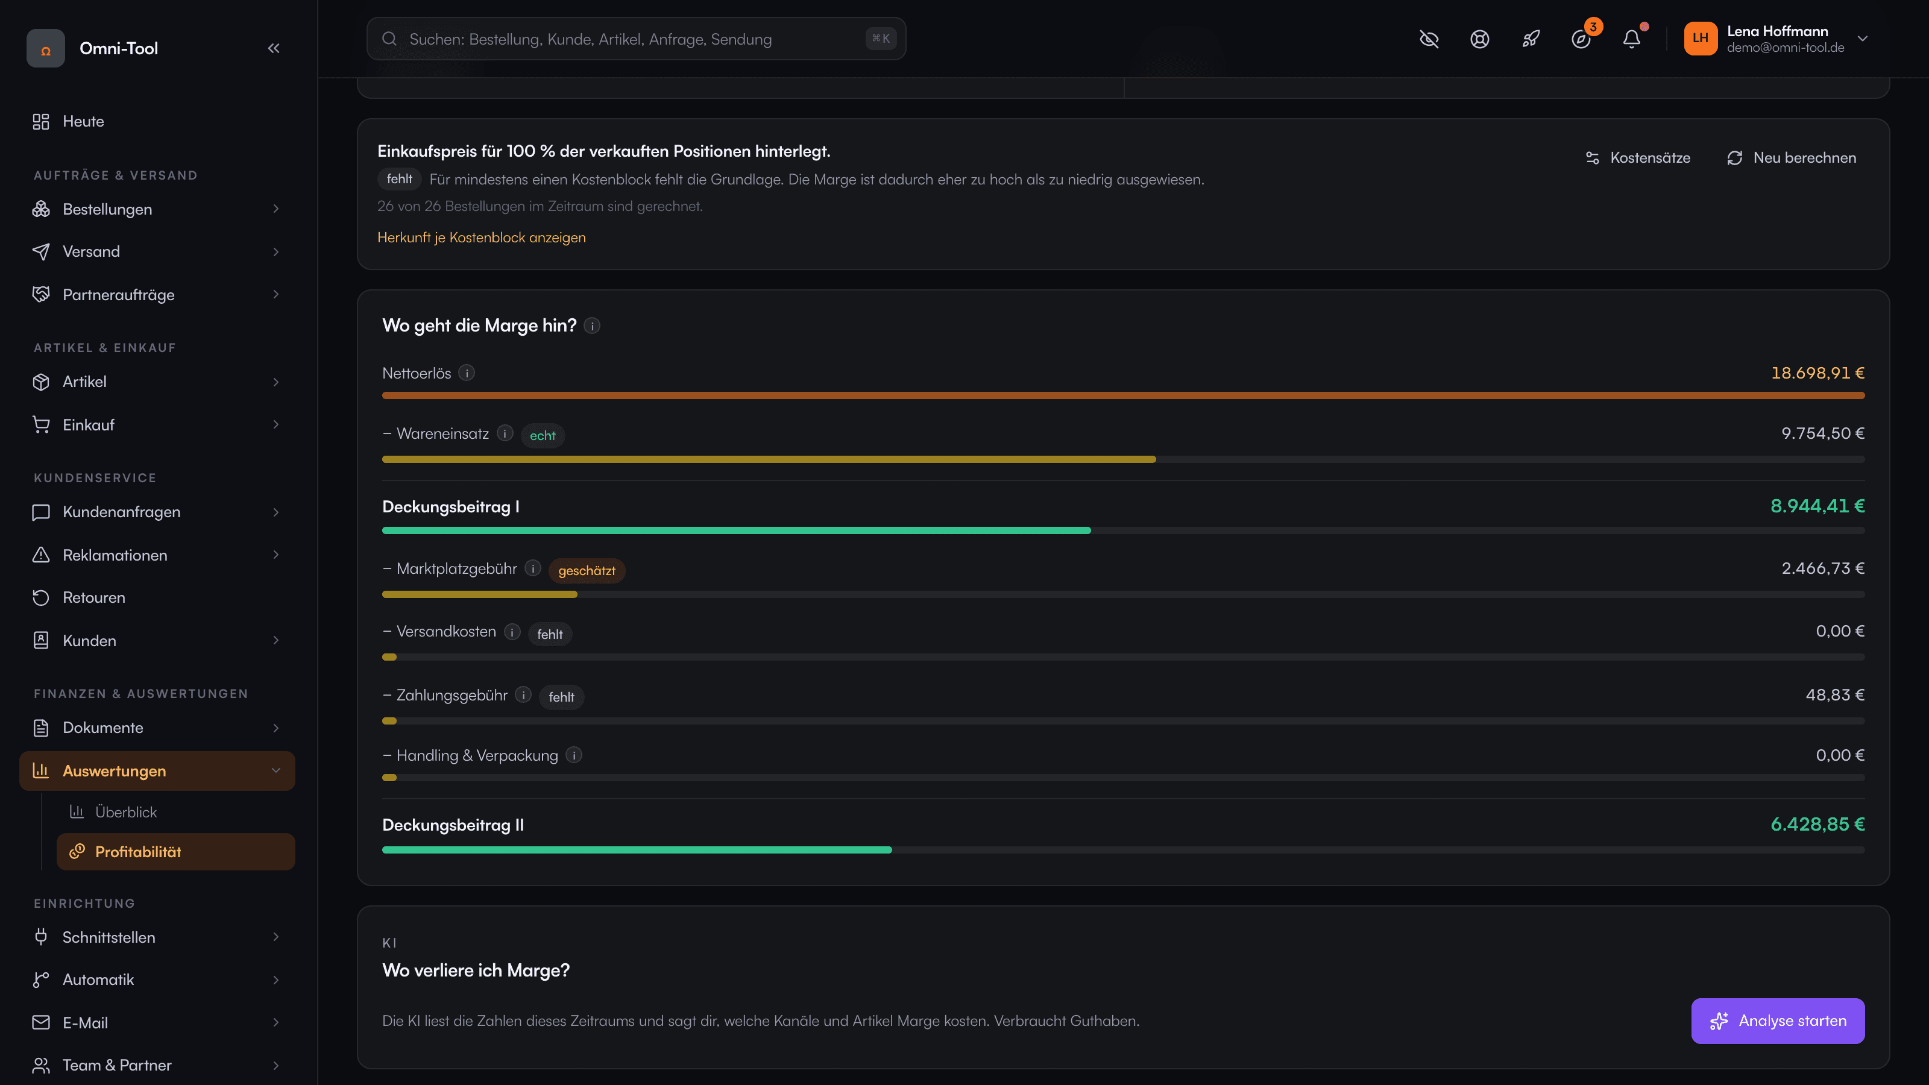This screenshot has height=1085, width=1929.
Task: Expand the Bestellungen menu chevron
Action: (x=275, y=209)
